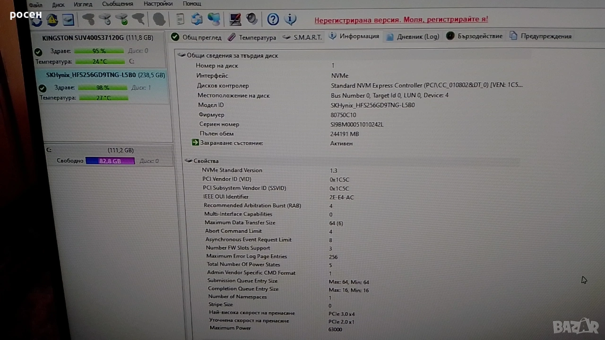Switch to the 'Температура' tab
605x340 pixels.
252,37
